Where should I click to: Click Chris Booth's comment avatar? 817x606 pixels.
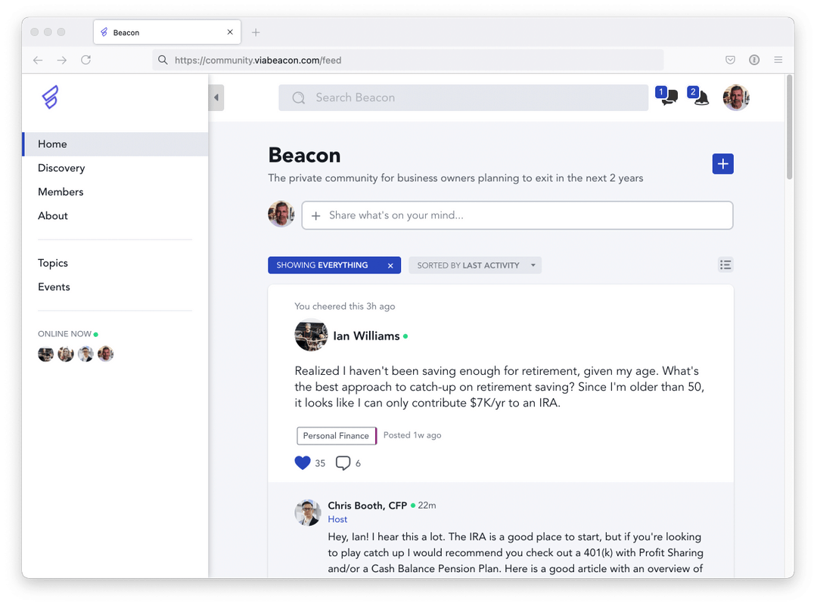[308, 512]
